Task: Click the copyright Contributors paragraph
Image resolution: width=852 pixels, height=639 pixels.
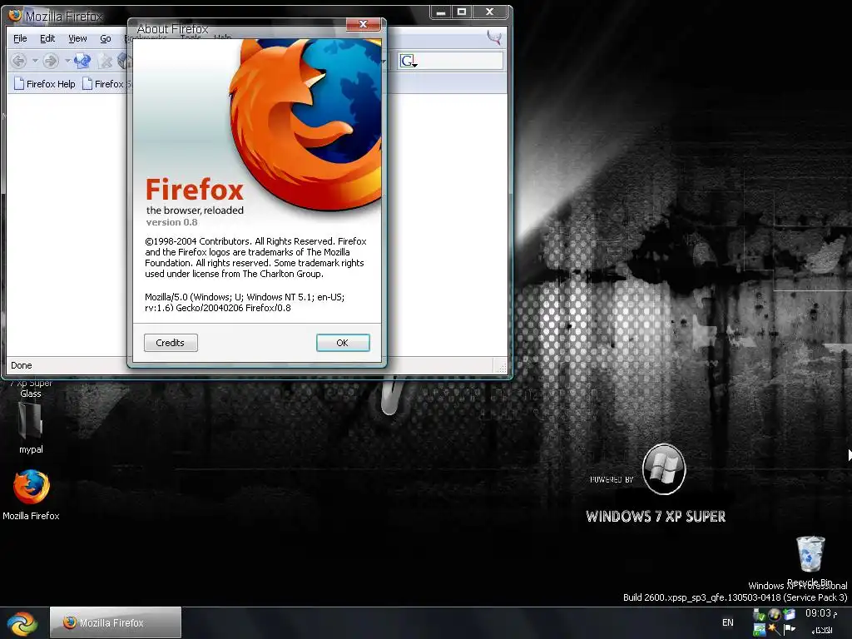Action: point(255,258)
